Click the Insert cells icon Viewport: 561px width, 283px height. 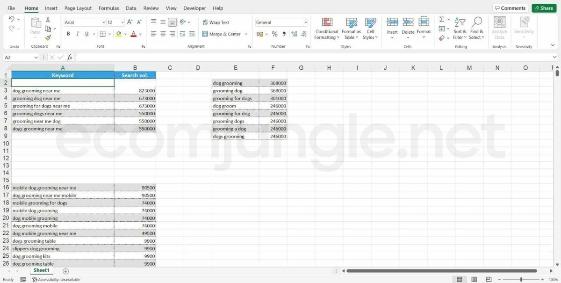[392, 22]
